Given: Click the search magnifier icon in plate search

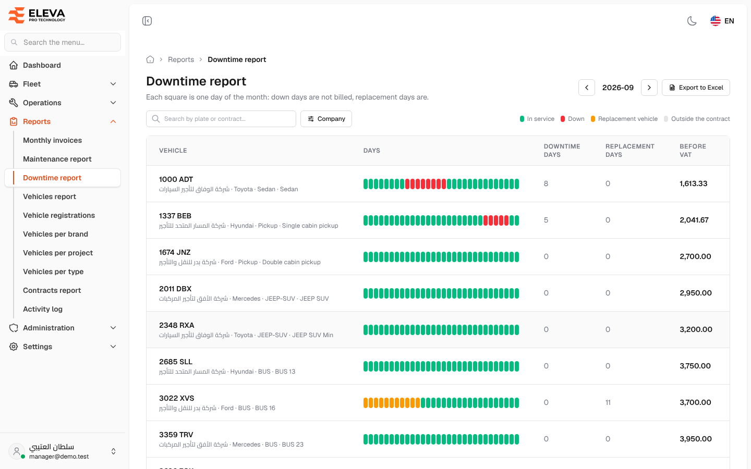Looking at the screenshot, I should 156,119.
